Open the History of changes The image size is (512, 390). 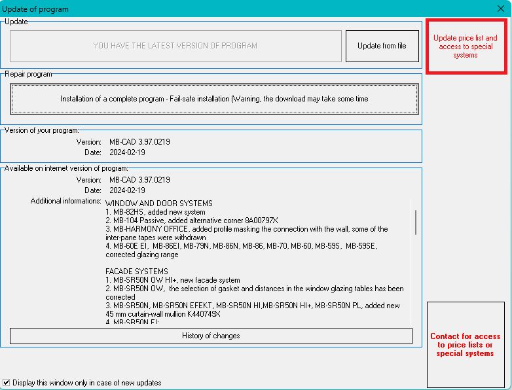coord(211,336)
